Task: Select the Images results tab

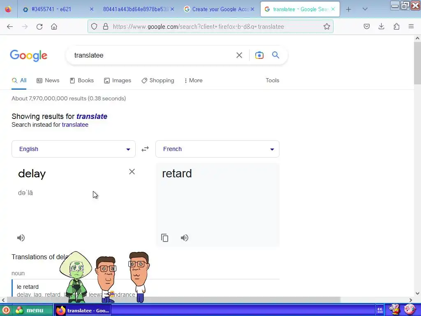Action: (118, 80)
